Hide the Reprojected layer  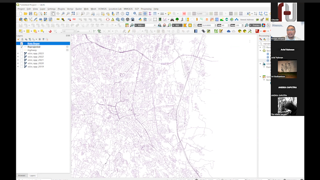click(x=21, y=47)
